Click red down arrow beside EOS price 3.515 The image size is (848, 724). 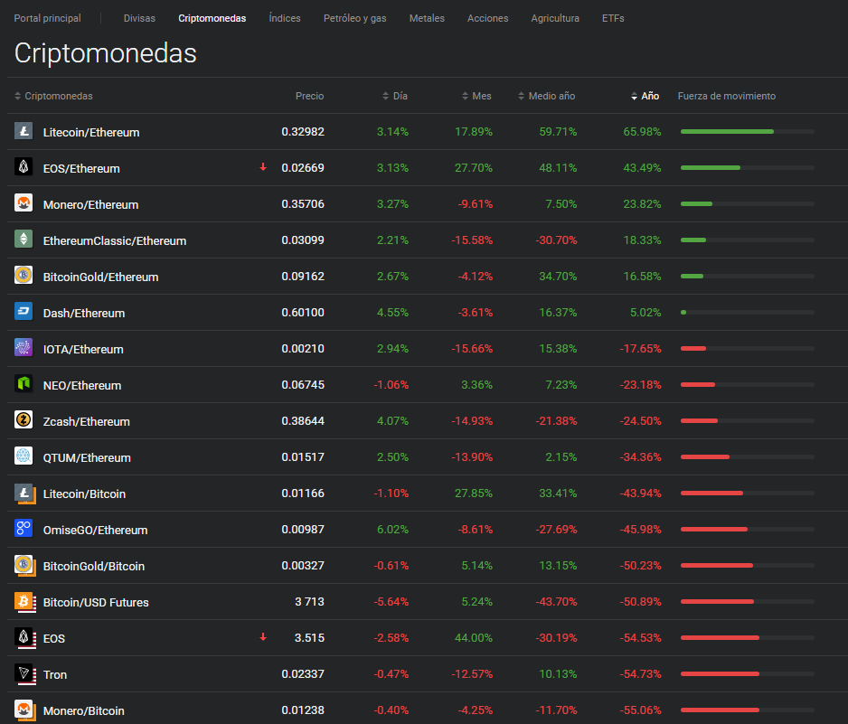263,637
